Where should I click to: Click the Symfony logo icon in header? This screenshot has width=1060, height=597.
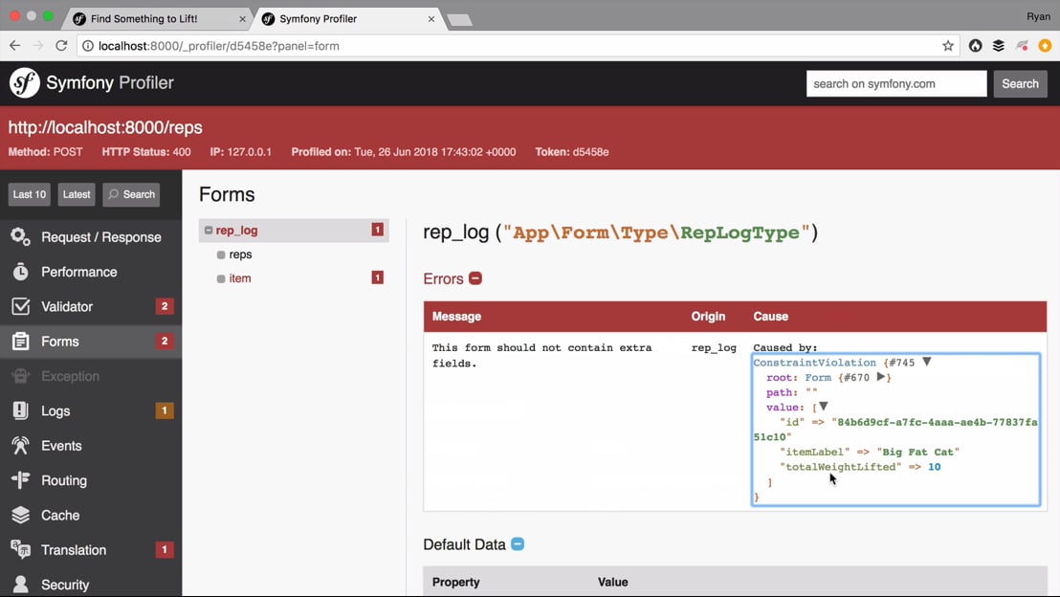coord(24,83)
